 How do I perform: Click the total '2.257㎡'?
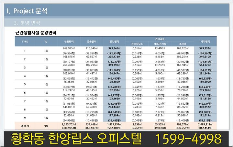coord(137,124)
